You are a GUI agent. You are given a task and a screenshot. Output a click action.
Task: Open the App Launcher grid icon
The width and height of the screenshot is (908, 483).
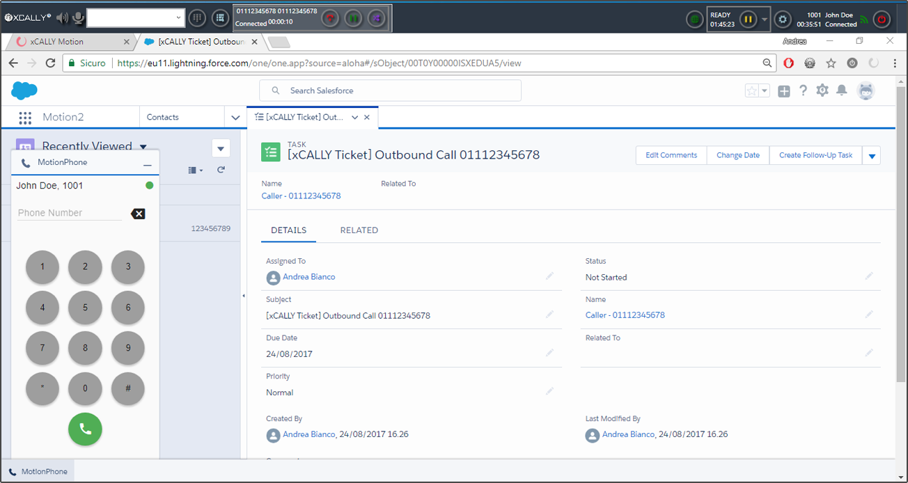point(25,118)
